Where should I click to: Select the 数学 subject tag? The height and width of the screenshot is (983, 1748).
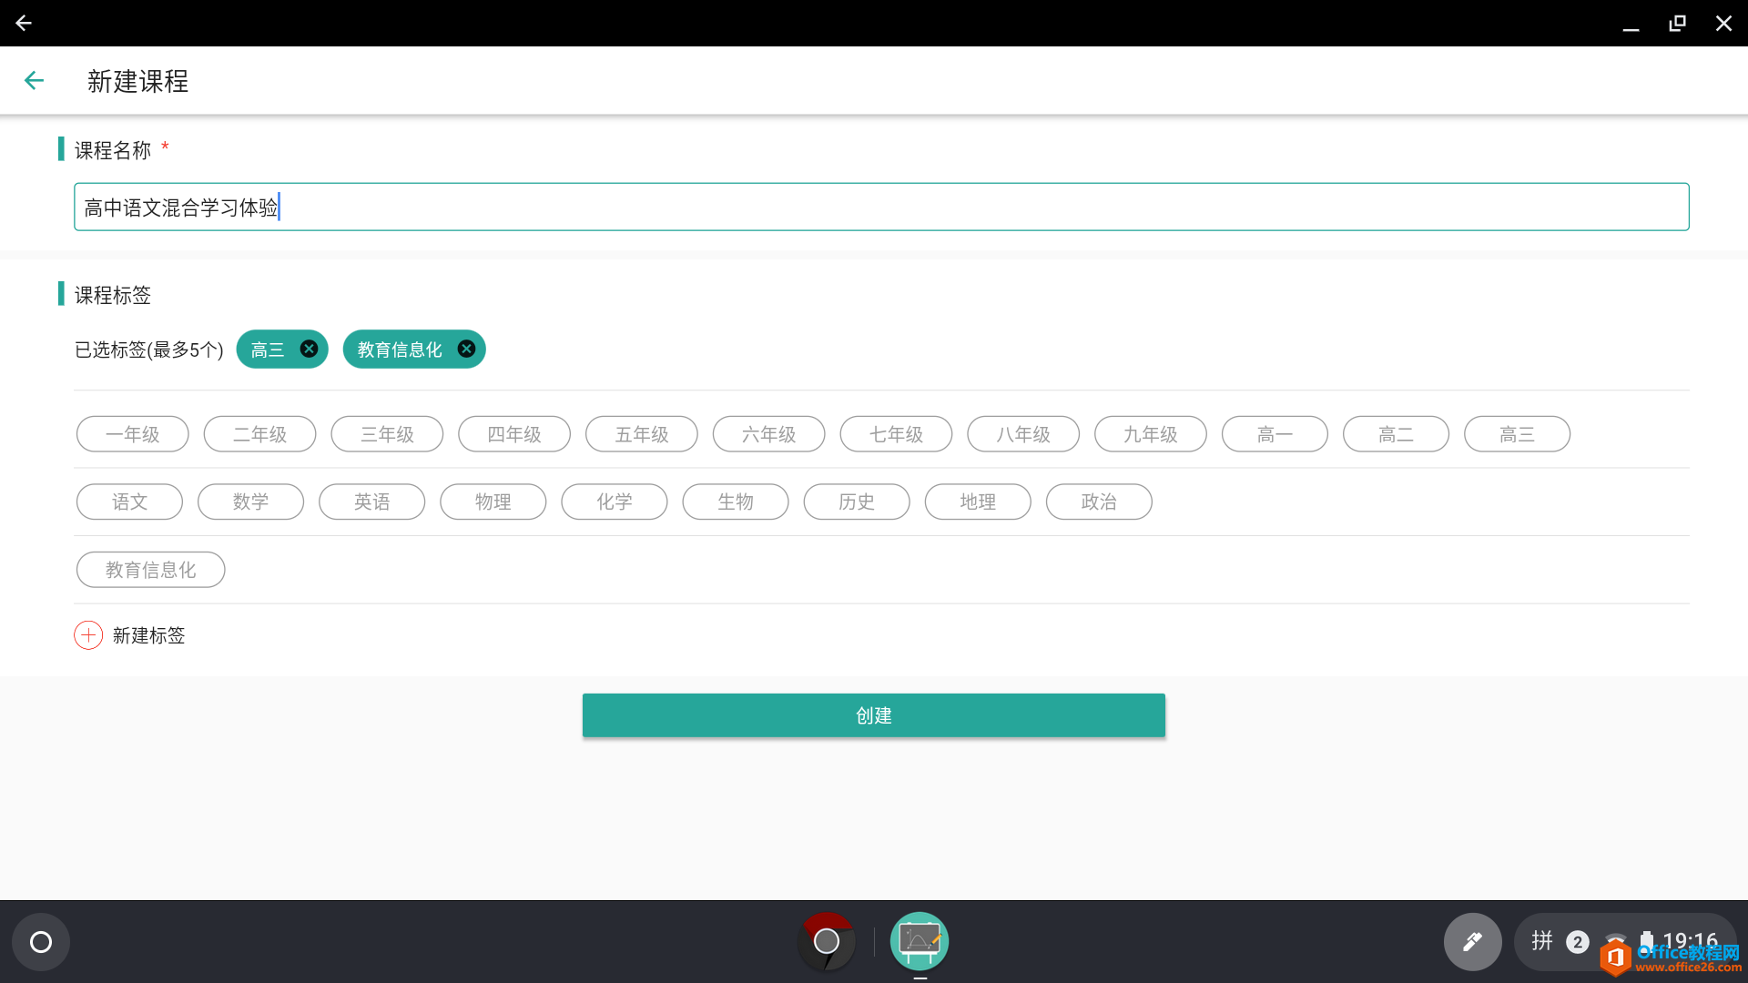pos(250,502)
